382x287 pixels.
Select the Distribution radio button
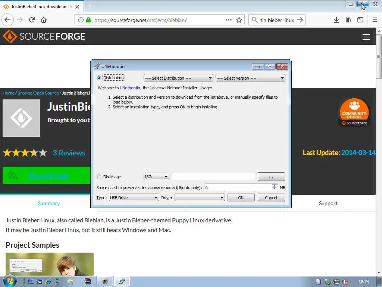[98, 78]
